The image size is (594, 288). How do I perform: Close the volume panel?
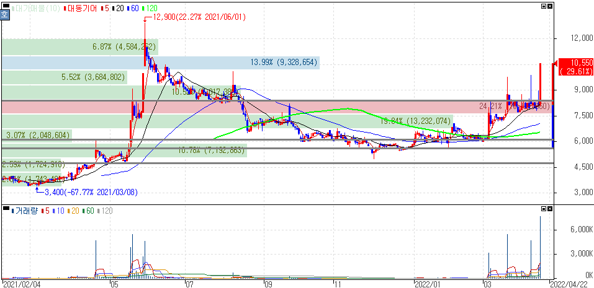click(550, 208)
